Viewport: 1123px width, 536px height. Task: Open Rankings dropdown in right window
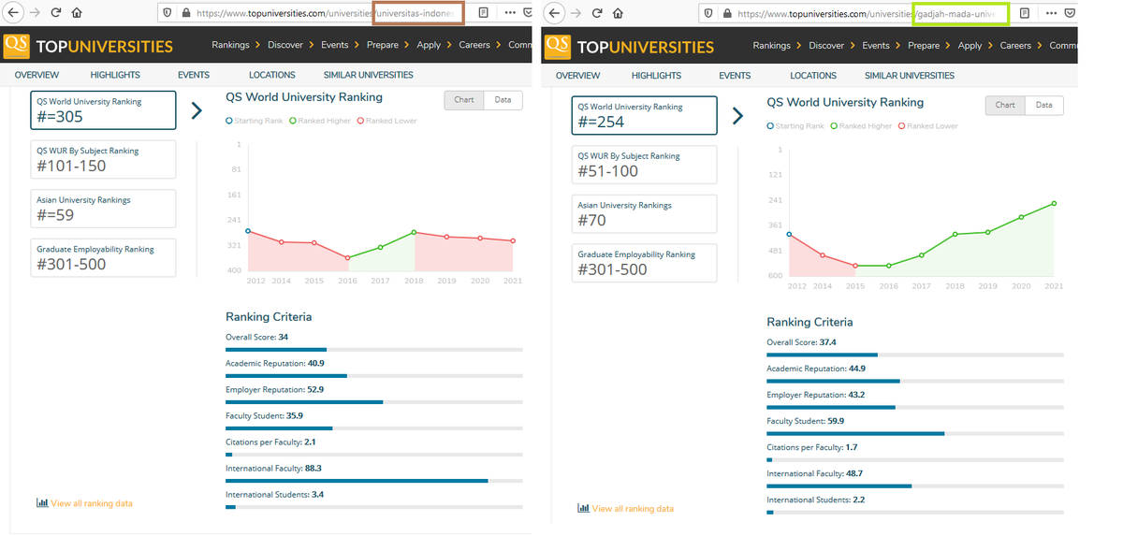(776, 45)
